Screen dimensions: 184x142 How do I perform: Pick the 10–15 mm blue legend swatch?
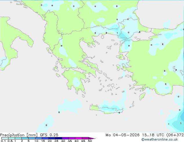coord(38,138)
